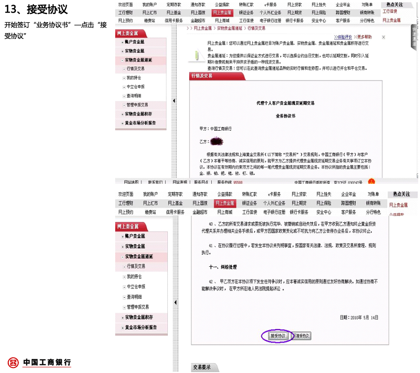Screen dimensions: 420x373
Task: Open the 更多帮助 link in upper screenshot
Action: tap(363, 37)
